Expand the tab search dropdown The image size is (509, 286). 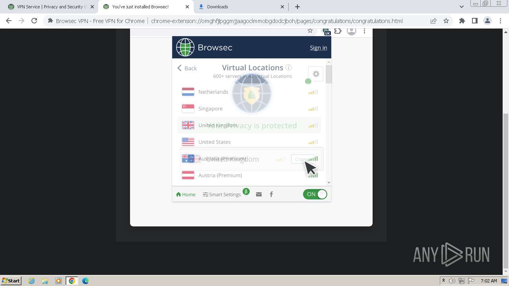click(x=462, y=7)
